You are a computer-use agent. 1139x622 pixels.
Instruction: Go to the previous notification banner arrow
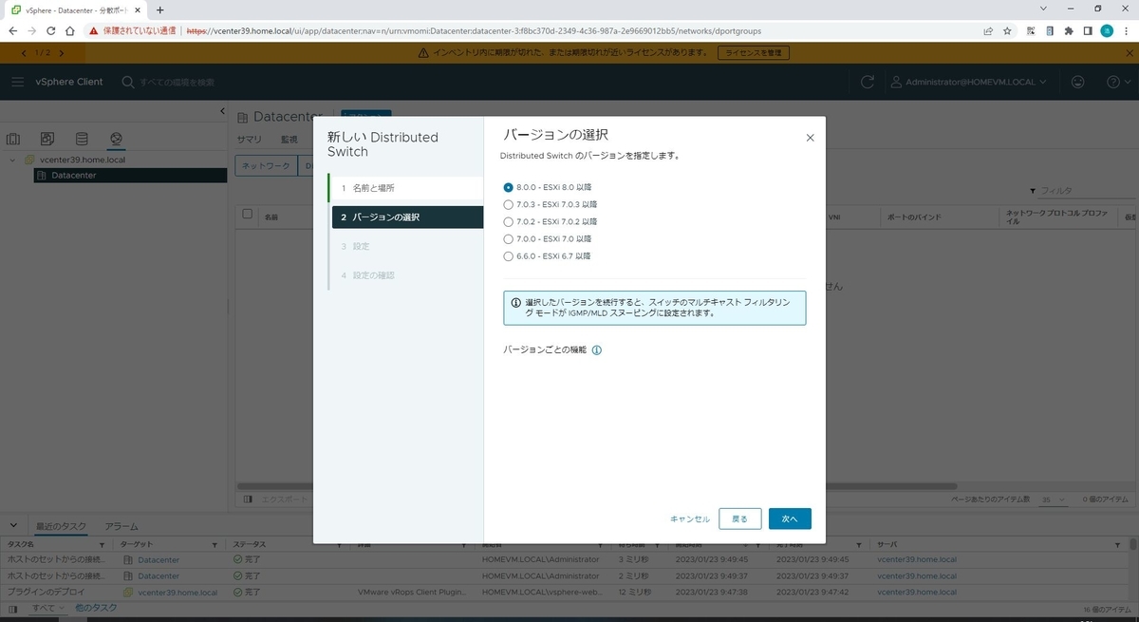pos(24,52)
